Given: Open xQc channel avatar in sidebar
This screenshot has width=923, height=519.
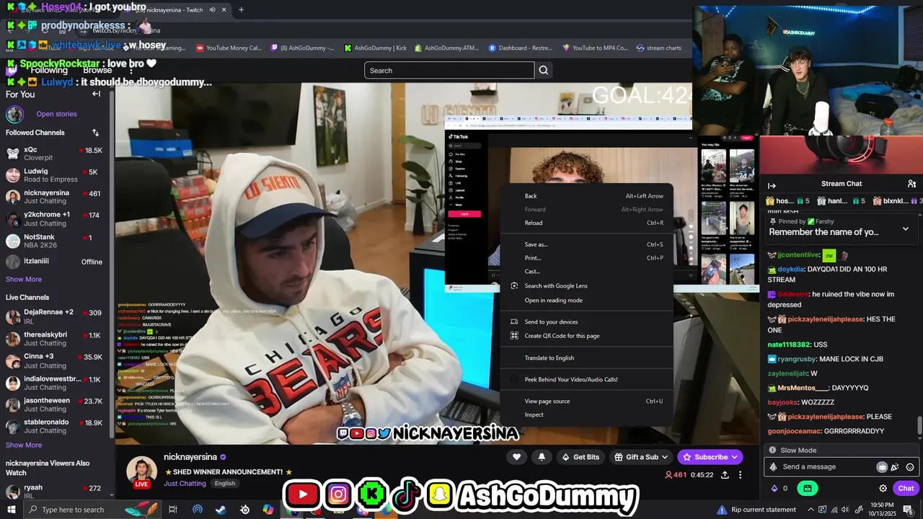Looking at the screenshot, I should point(13,154).
